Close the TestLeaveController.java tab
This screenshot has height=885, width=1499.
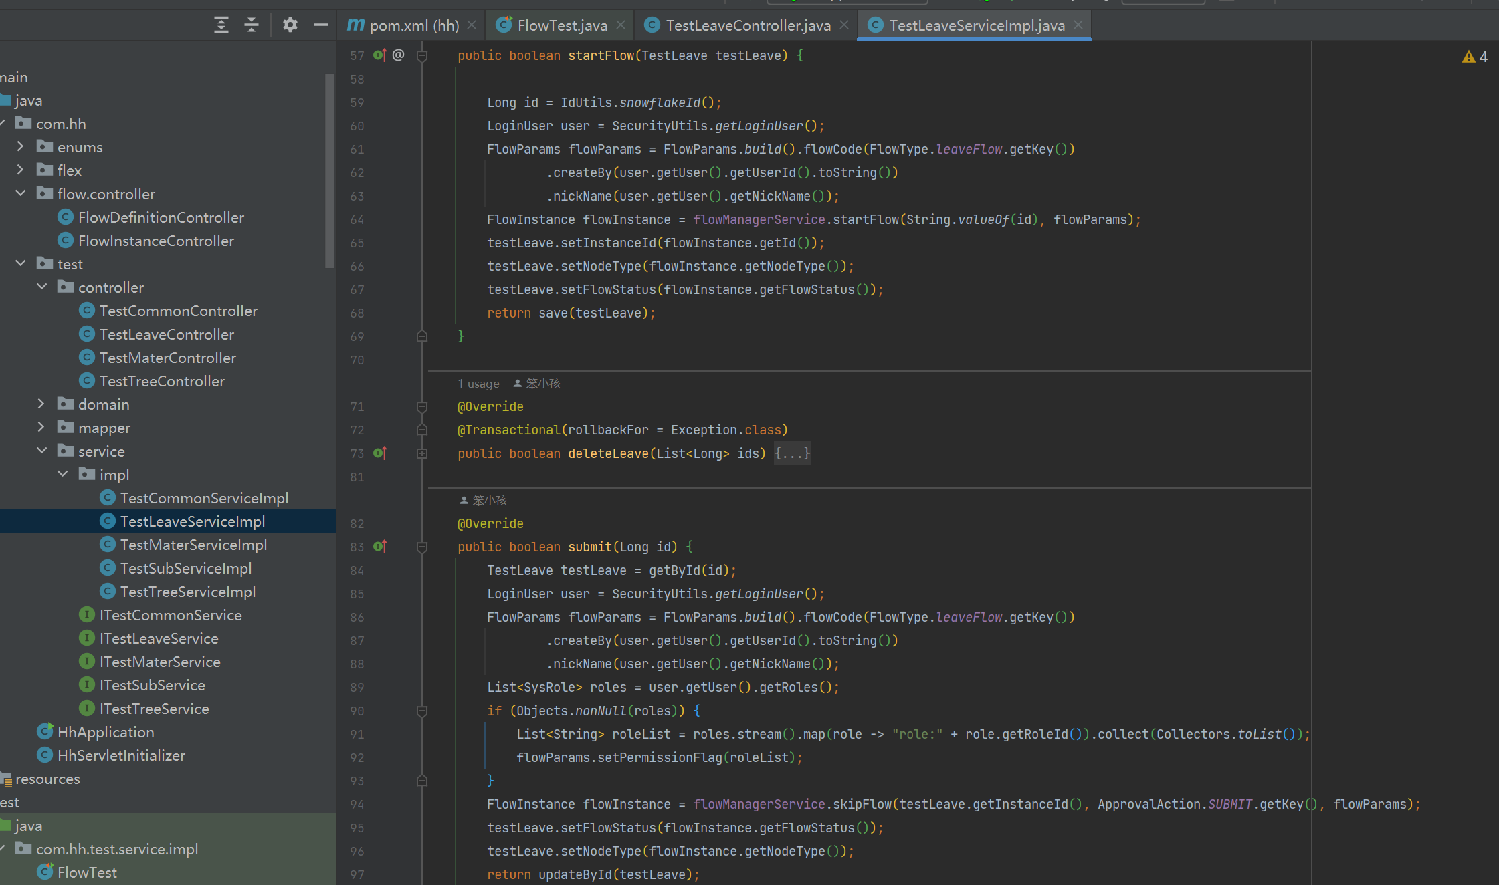tap(844, 25)
